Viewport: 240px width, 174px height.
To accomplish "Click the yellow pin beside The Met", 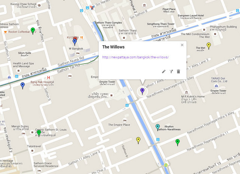I will pyautogui.click(x=208, y=46).
